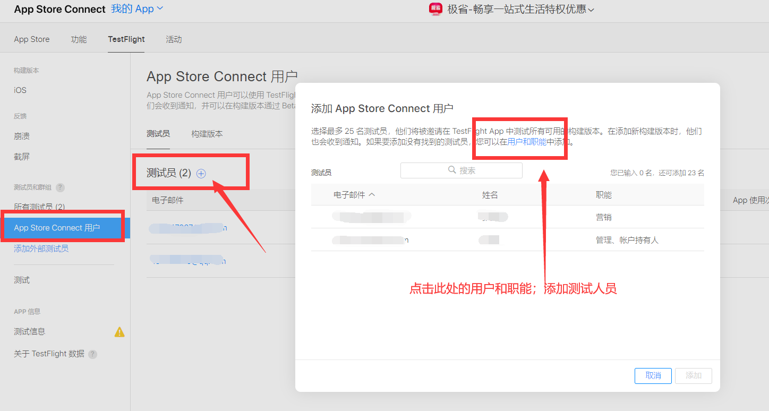The image size is (769, 411).
Task: Select the 测试员 sub-tab
Action: click(x=158, y=134)
